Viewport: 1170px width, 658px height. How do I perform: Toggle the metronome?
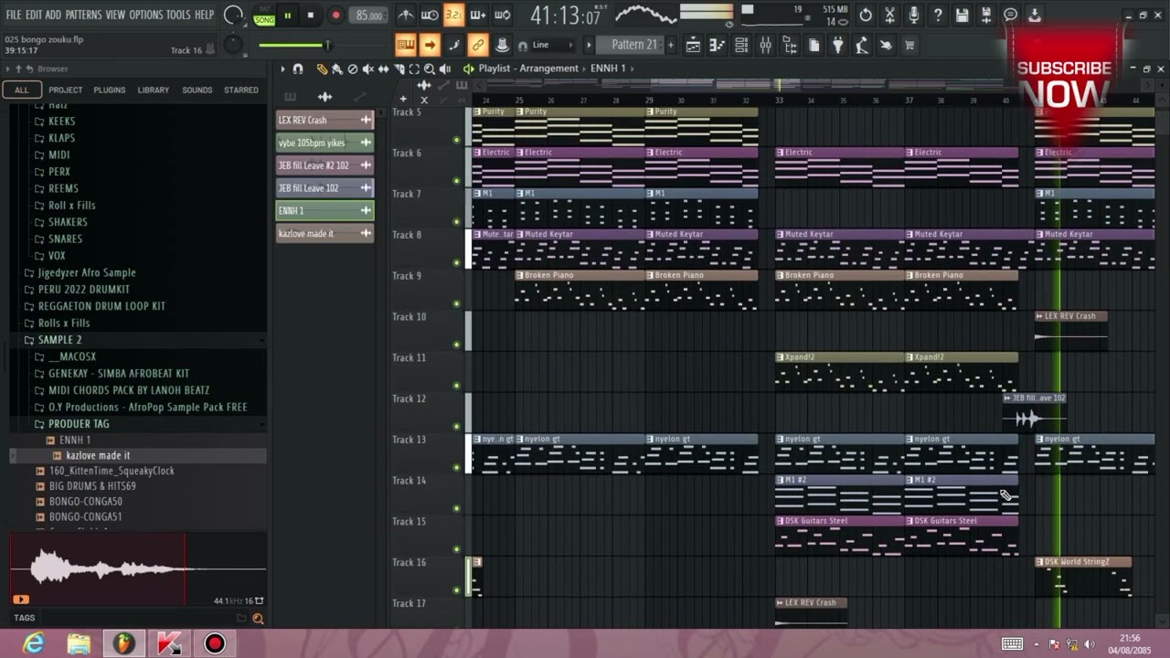pos(404,15)
